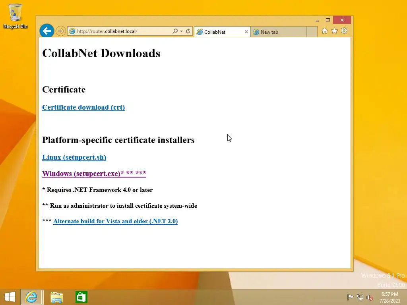The height and width of the screenshot is (305, 407).
Task: Click the .NET Framework 4.0 requirement note
Action: click(x=97, y=190)
